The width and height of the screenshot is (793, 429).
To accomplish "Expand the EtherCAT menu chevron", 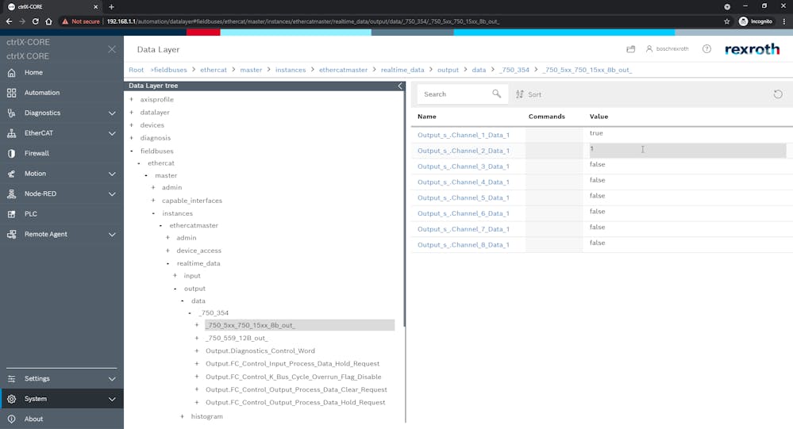I will click(112, 133).
